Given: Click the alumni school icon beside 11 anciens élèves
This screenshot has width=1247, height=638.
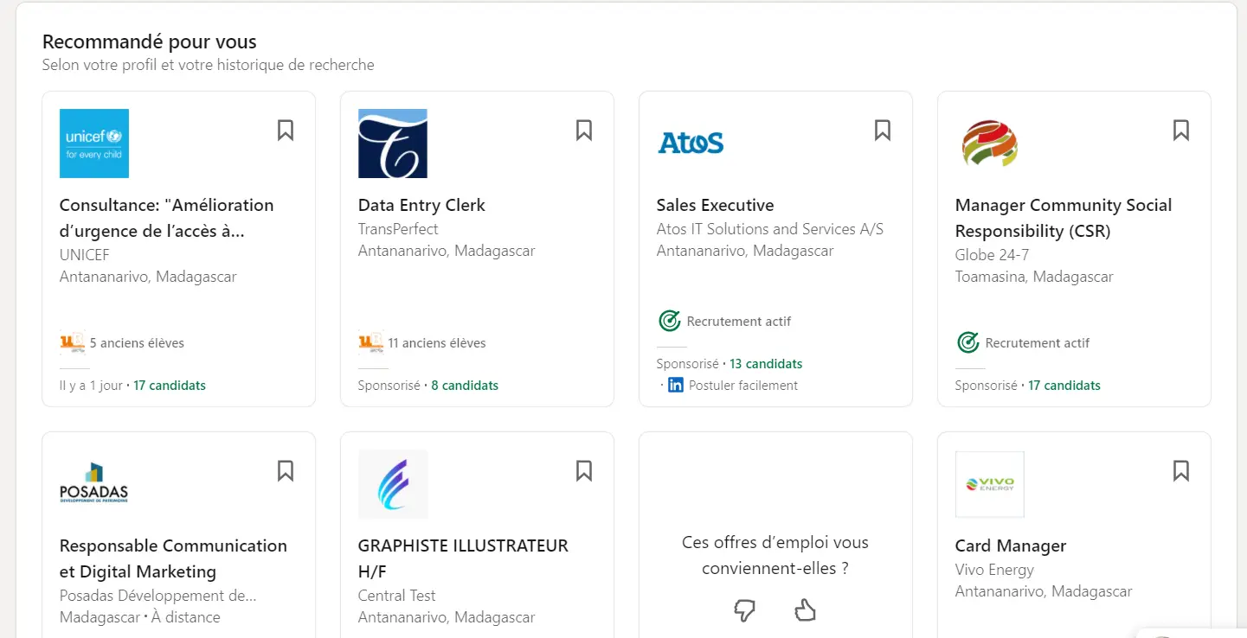Looking at the screenshot, I should [x=370, y=343].
